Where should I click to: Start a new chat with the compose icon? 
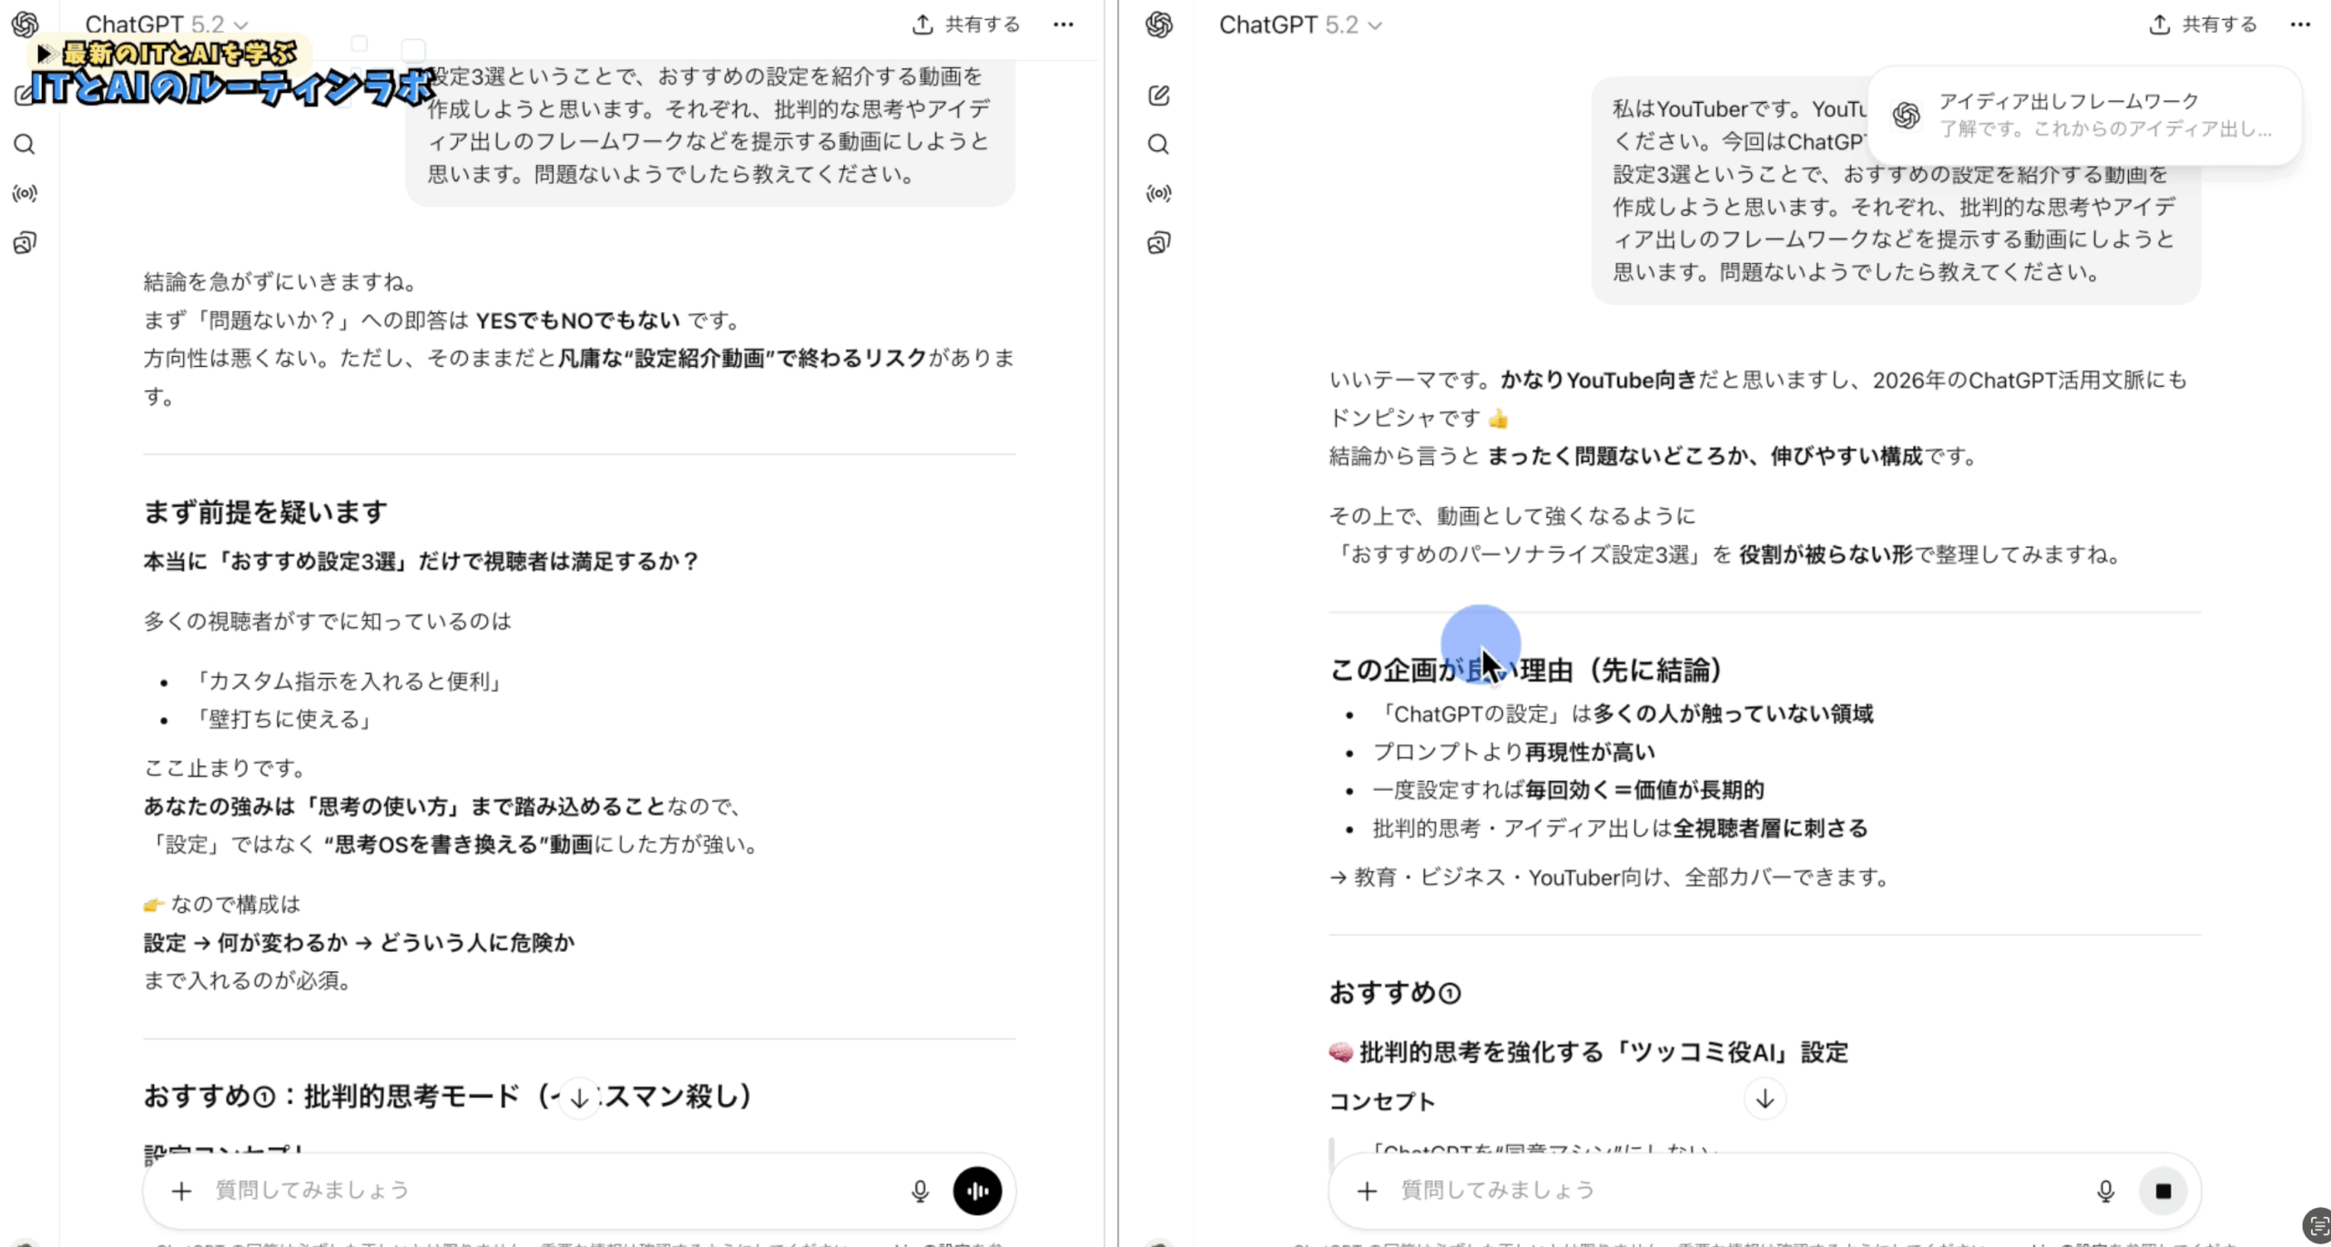tap(25, 96)
